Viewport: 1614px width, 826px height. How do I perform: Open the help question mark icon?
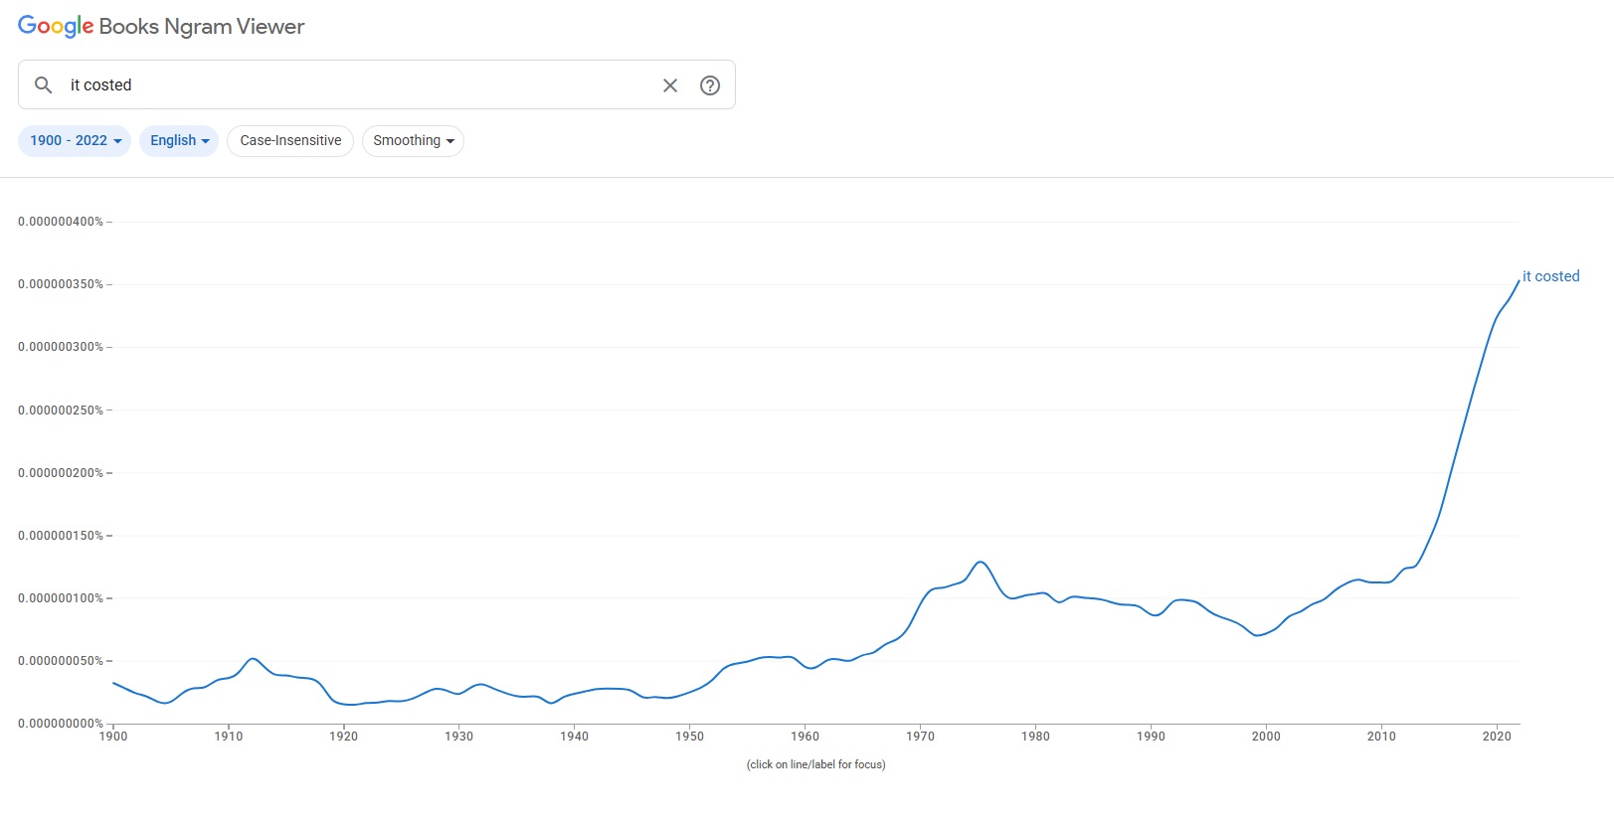pos(710,85)
